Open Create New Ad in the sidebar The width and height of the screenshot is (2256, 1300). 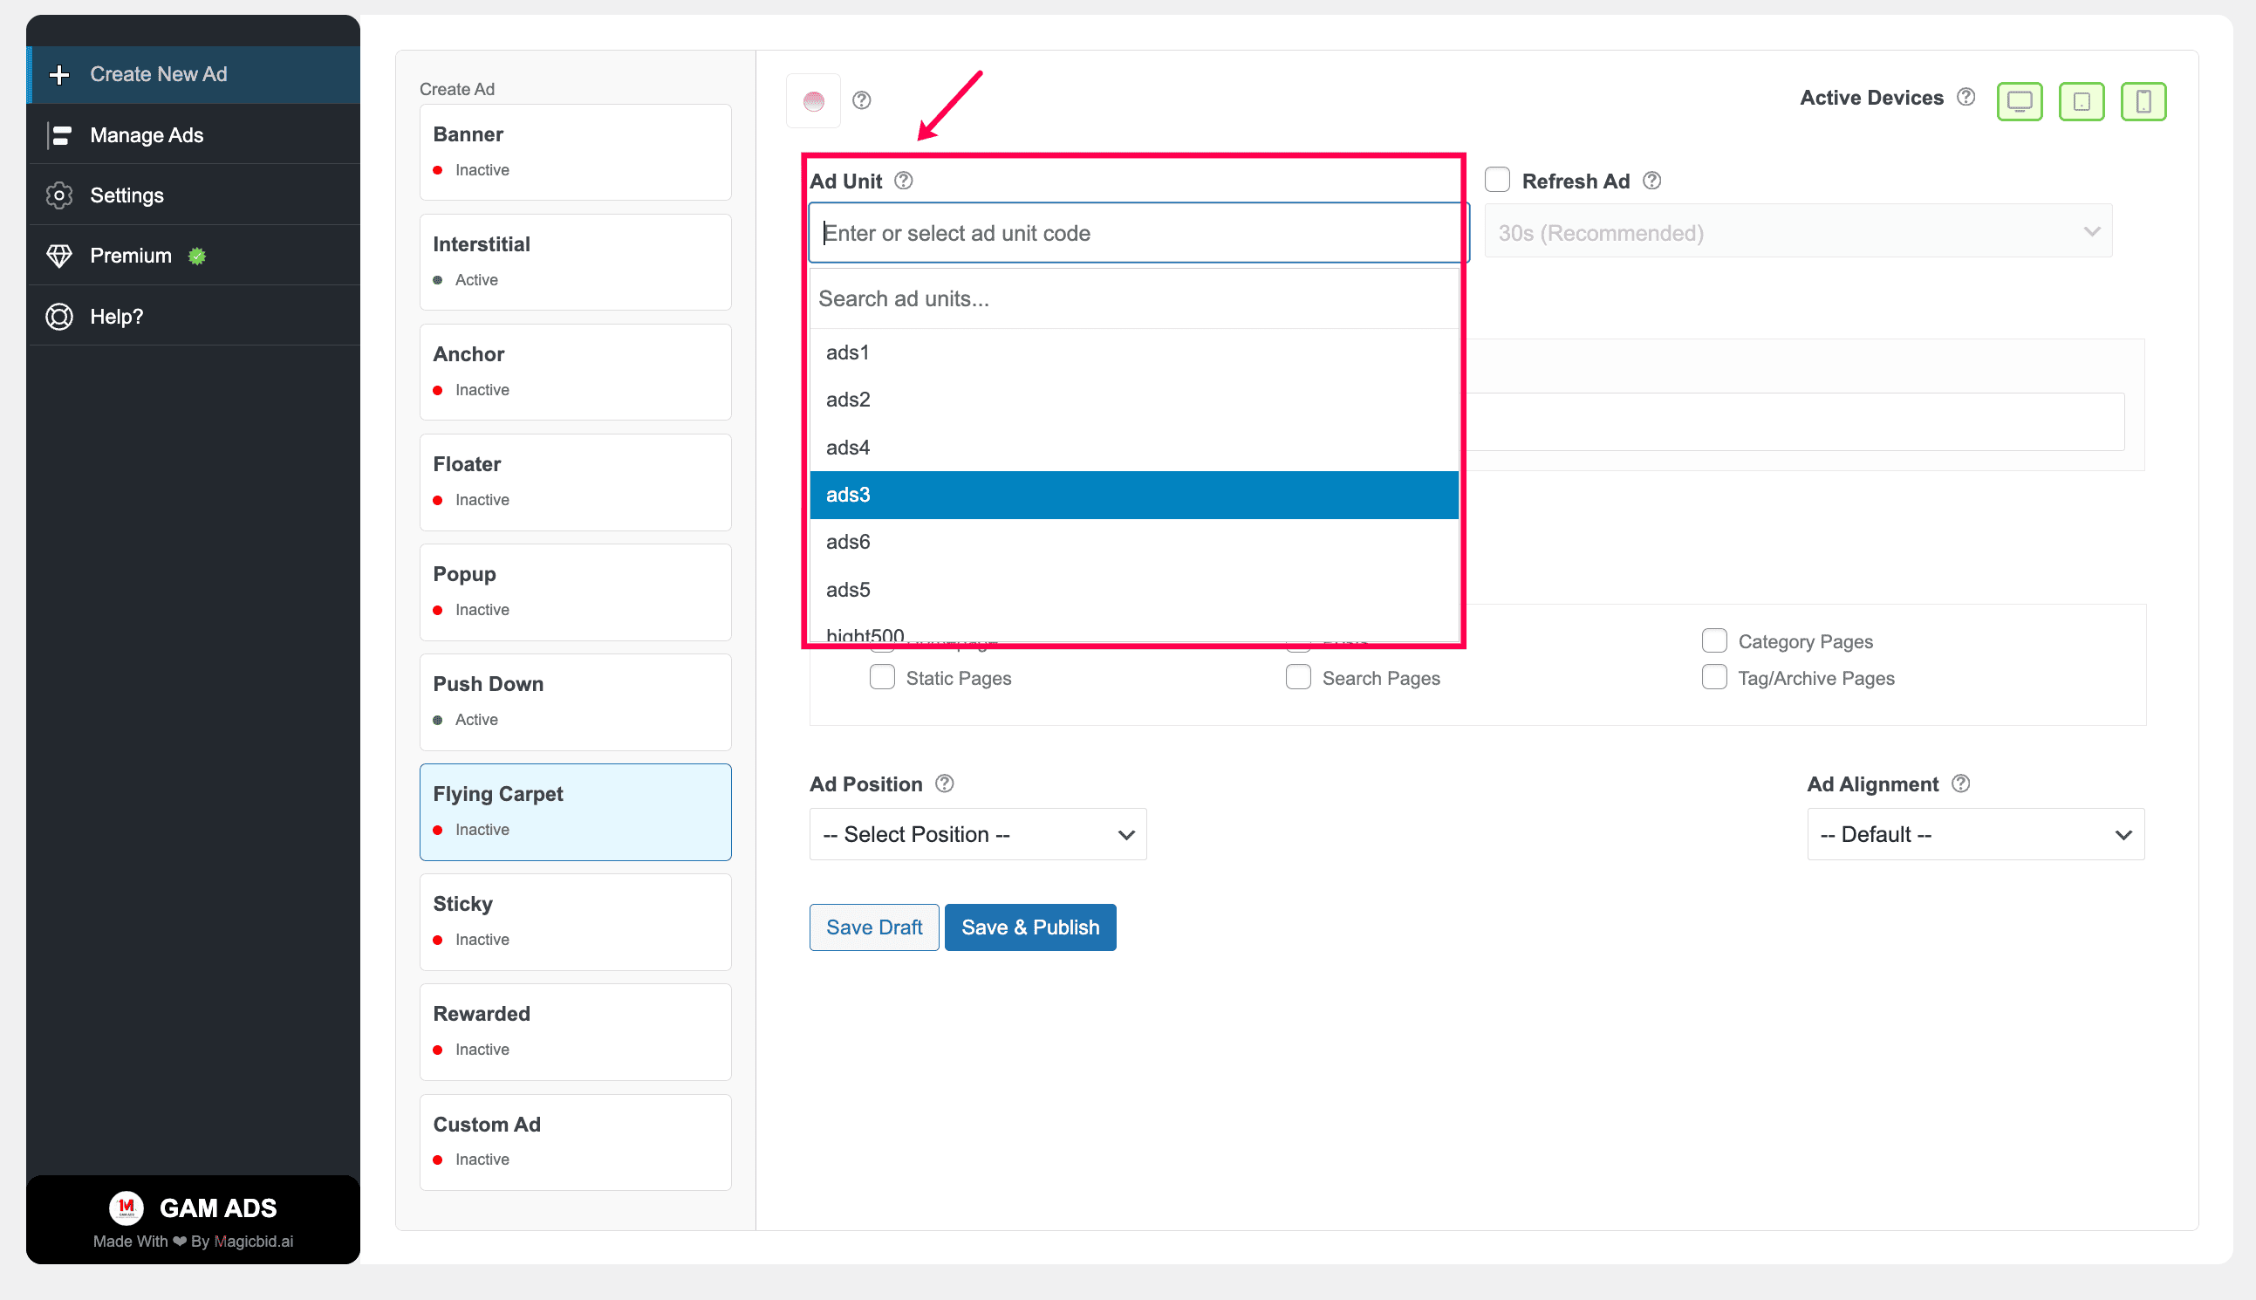(193, 74)
